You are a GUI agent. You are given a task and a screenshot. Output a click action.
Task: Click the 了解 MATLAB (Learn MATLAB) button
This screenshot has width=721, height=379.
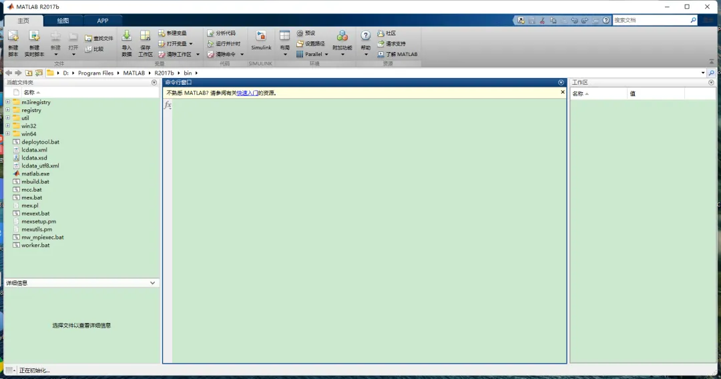coord(397,54)
